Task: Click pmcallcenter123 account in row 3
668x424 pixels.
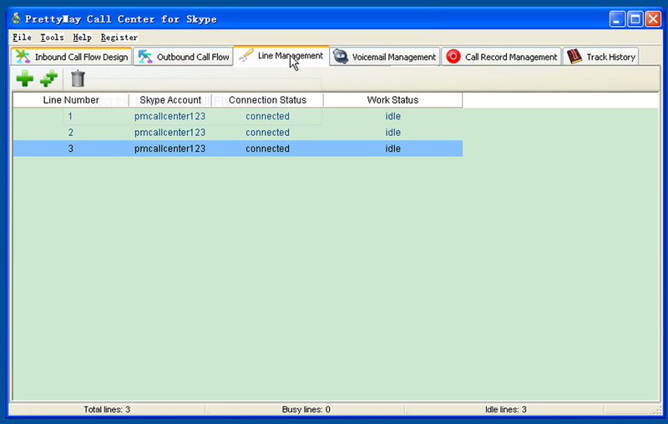Action: [170, 149]
